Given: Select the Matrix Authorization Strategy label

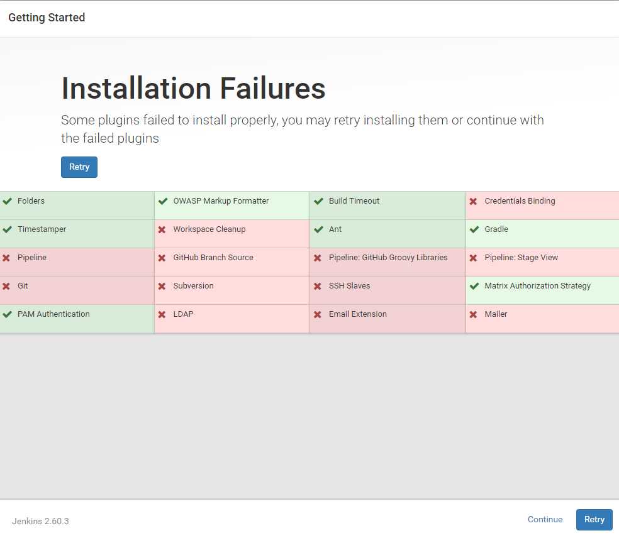Looking at the screenshot, I should (537, 287).
